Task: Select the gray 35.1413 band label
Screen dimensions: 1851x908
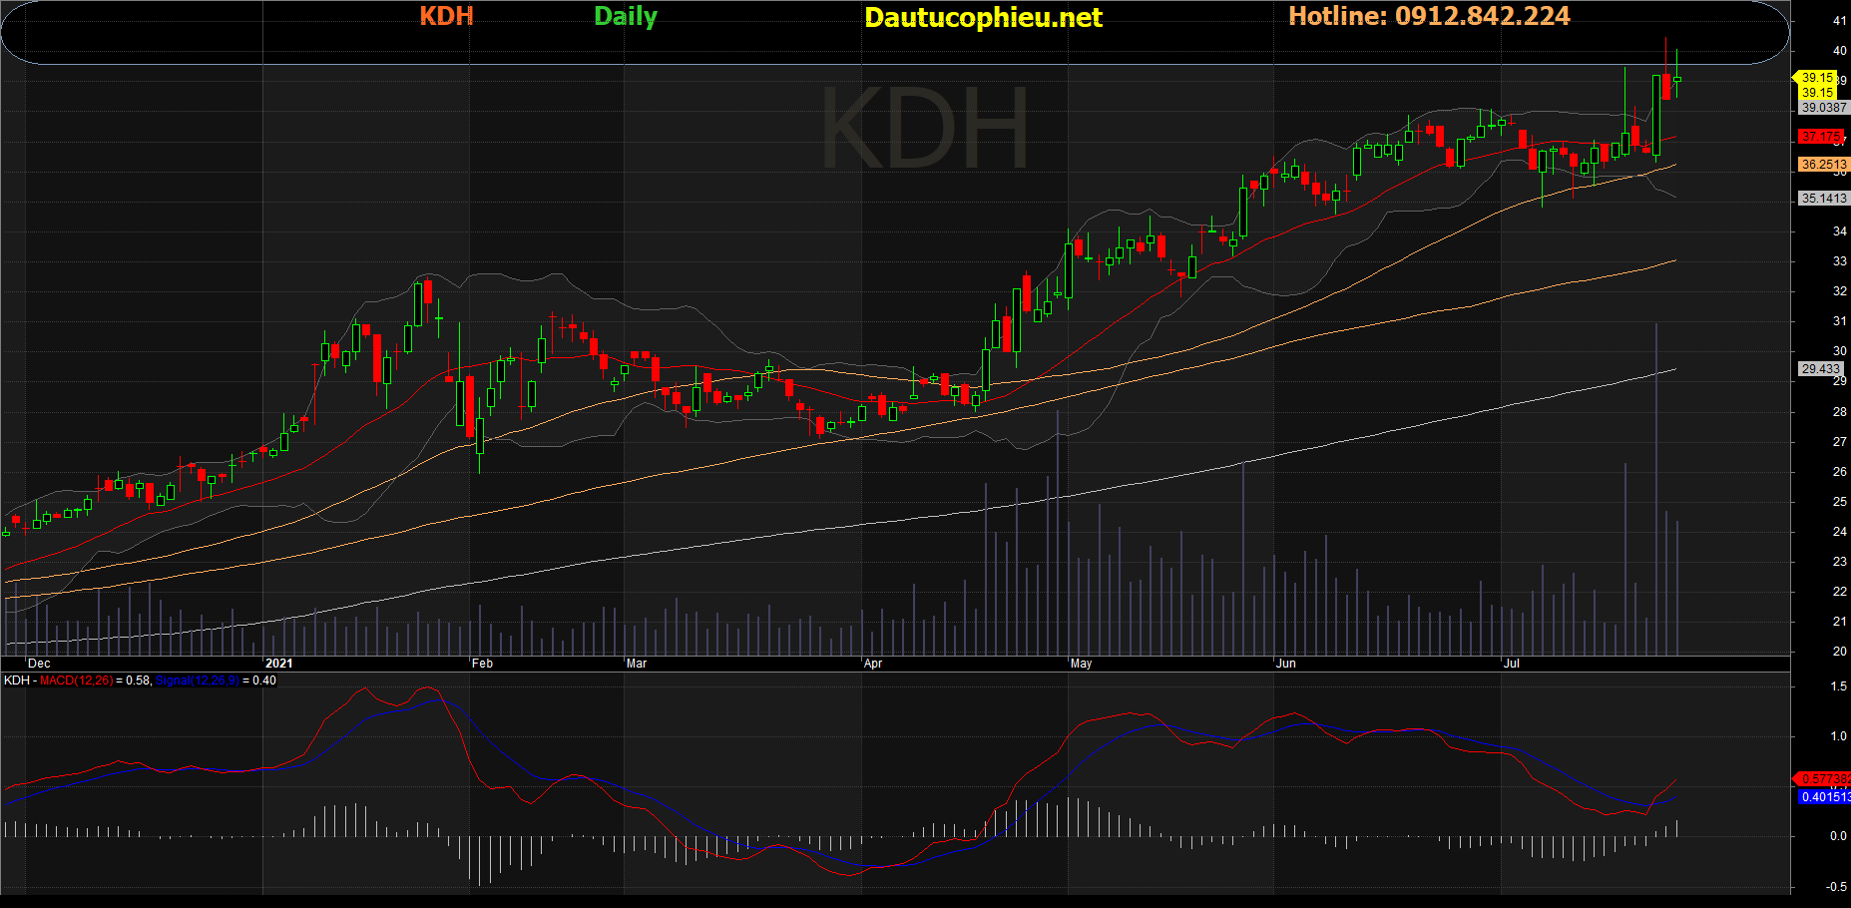Action: (x=1823, y=199)
